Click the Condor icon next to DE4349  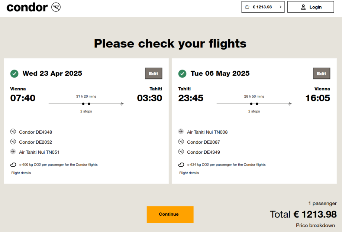point(181,152)
